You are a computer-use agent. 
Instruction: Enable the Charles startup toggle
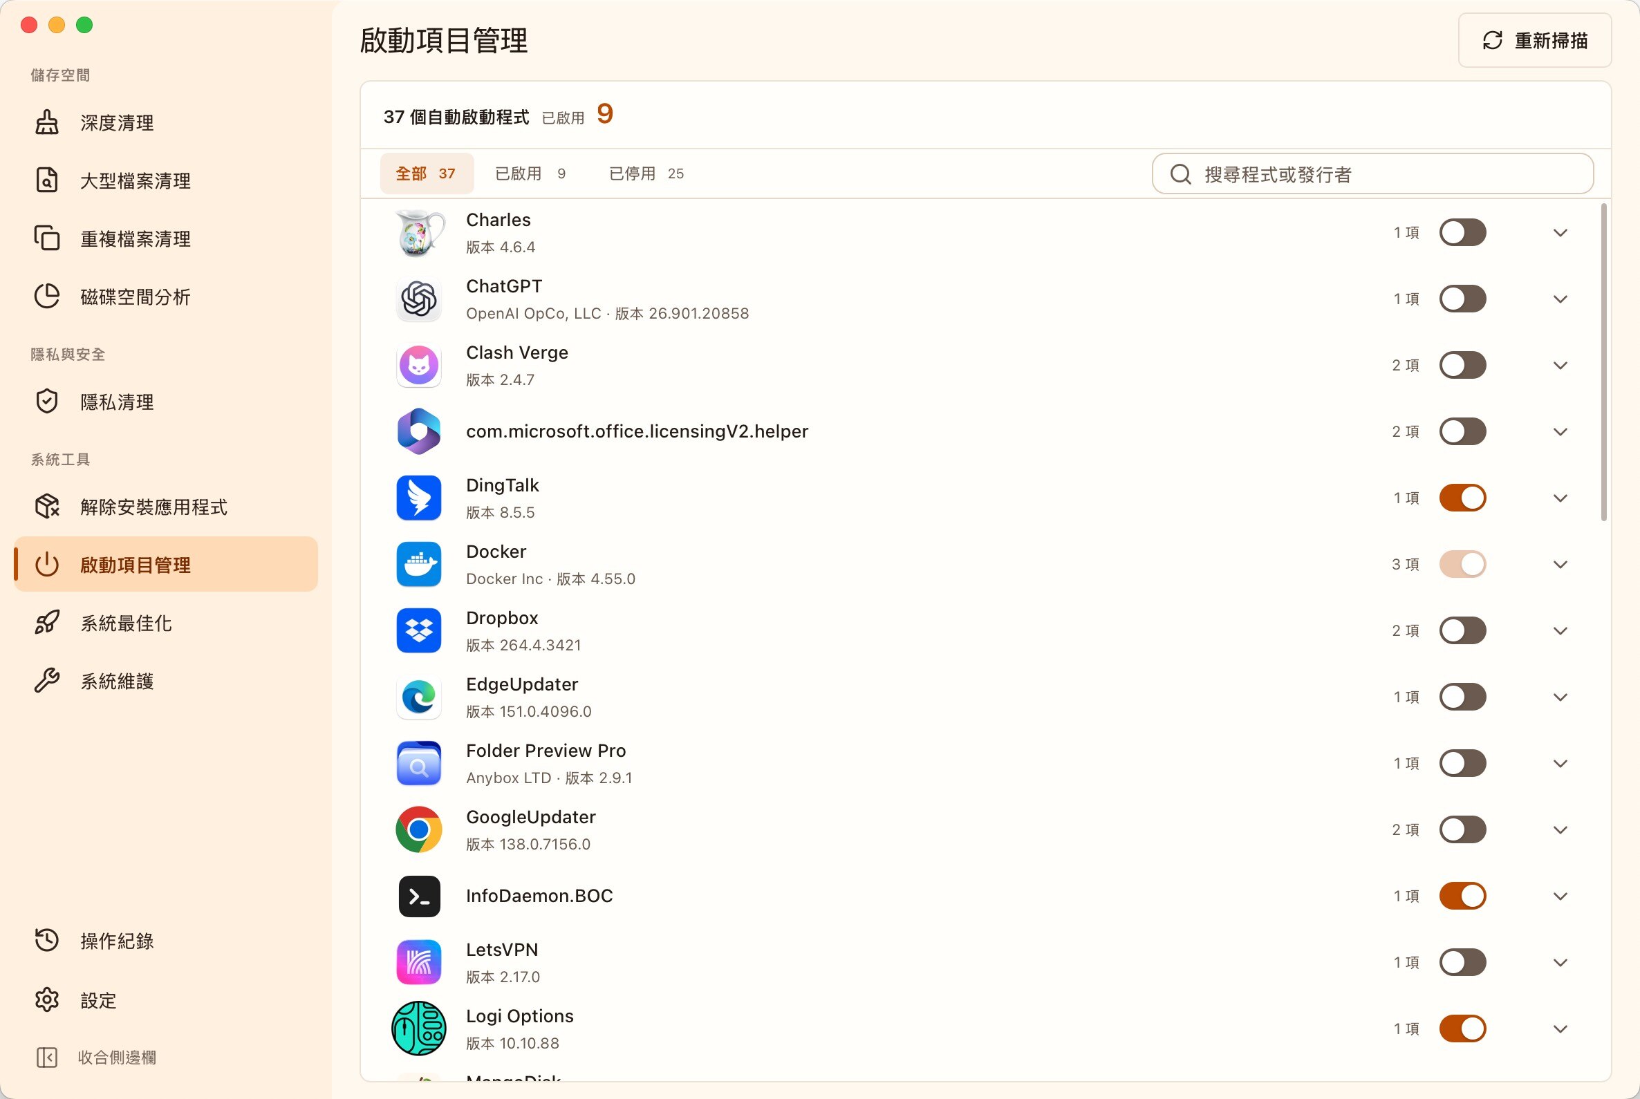click(x=1463, y=233)
